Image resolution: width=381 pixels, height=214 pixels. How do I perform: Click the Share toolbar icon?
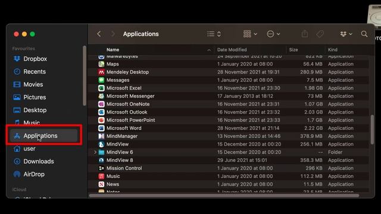(305, 34)
